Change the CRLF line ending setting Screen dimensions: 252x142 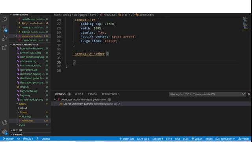pos(178,139)
